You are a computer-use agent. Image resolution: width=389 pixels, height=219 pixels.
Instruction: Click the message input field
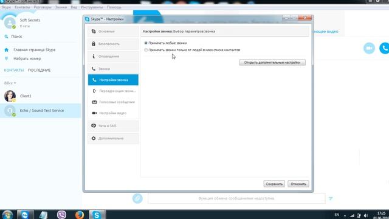[x=236, y=198]
